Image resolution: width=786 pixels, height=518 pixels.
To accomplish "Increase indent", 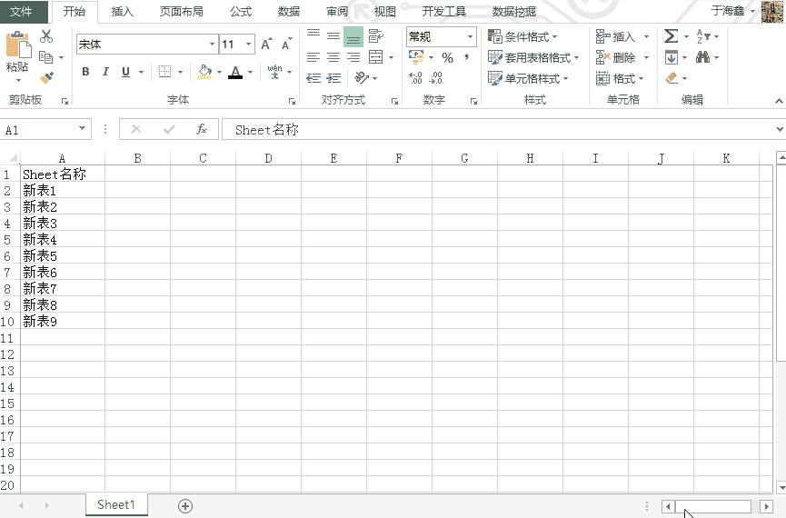I will coord(333,78).
